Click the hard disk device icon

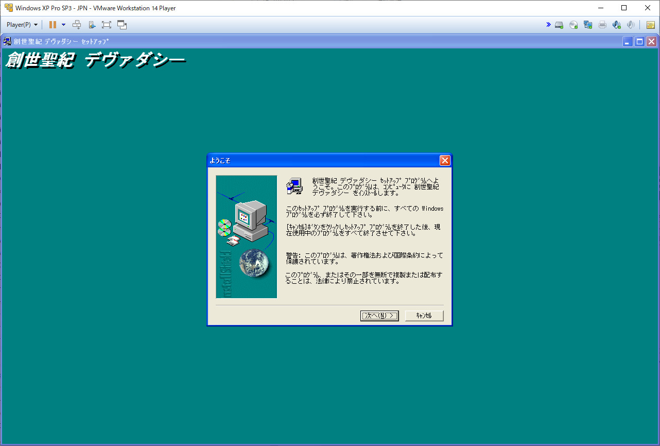[x=559, y=25]
